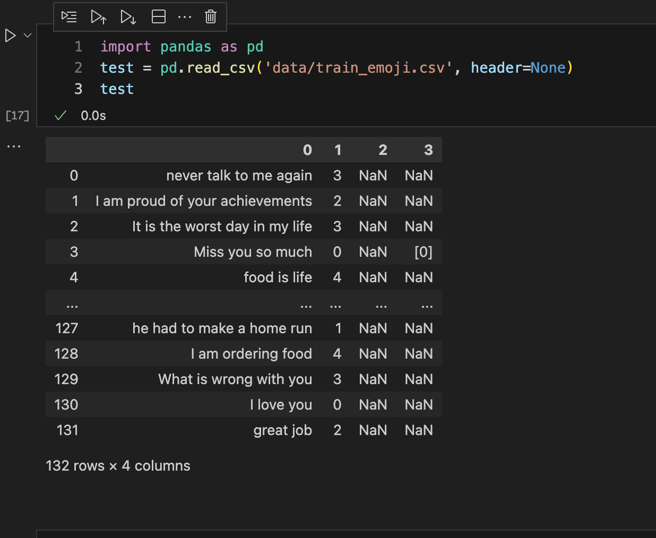Click row index 131 in the output table
This screenshot has height=538, width=656.
click(x=67, y=430)
